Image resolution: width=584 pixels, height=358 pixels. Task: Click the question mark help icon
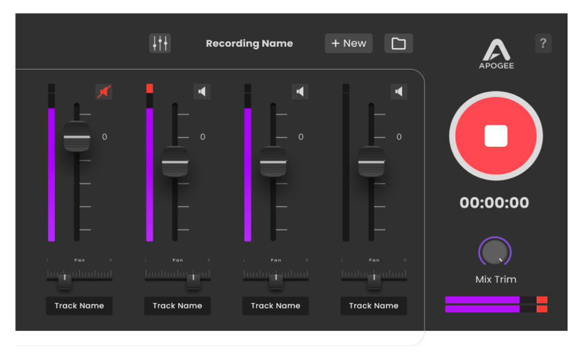[543, 43]
